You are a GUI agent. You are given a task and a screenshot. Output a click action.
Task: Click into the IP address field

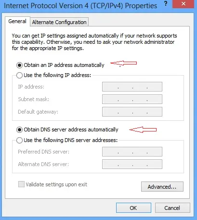(x=132, y=87)
